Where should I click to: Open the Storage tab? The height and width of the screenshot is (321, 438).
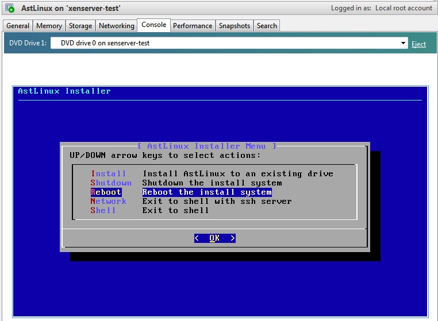pos(80,26)
